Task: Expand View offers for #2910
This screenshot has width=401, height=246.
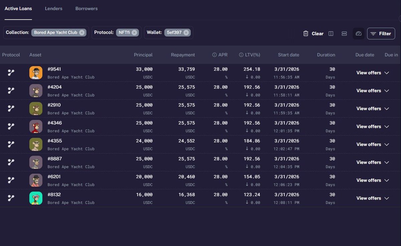Action: pyautogui.click(x=373, y=108)
